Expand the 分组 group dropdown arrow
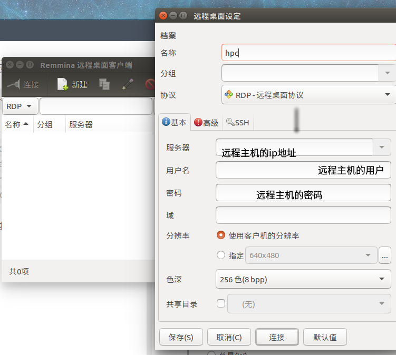This screenshot has height=355, width=396. pos(388,73)
